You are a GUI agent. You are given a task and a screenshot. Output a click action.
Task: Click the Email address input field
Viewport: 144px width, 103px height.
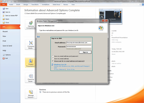click(79, 43)
